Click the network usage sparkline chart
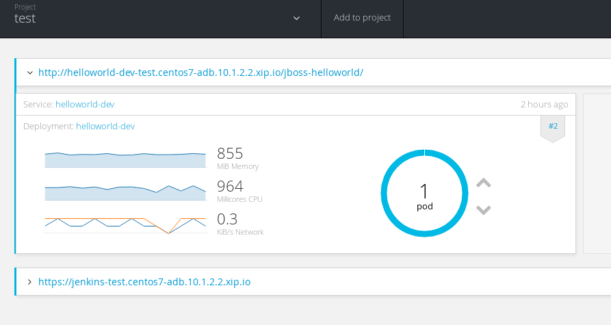This screenshot has width=611, height=325. tap(125, 225)
